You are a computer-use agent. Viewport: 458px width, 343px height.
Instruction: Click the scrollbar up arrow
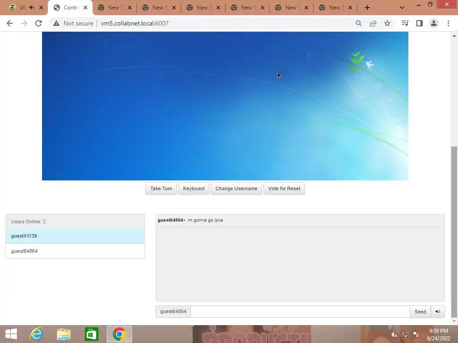[x=454, y=36]
